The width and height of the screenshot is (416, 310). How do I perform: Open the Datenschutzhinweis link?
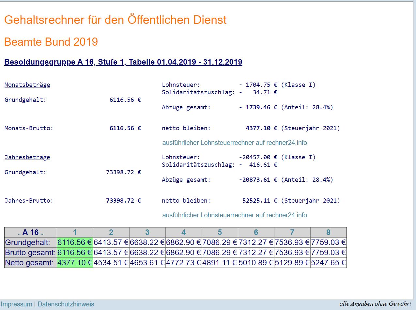[66, 304]
